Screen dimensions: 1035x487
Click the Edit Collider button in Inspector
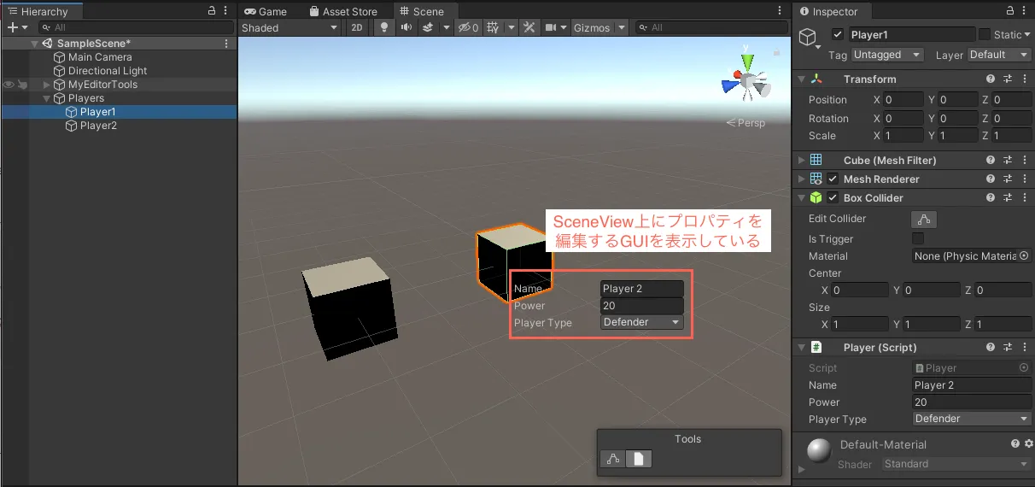924,219
